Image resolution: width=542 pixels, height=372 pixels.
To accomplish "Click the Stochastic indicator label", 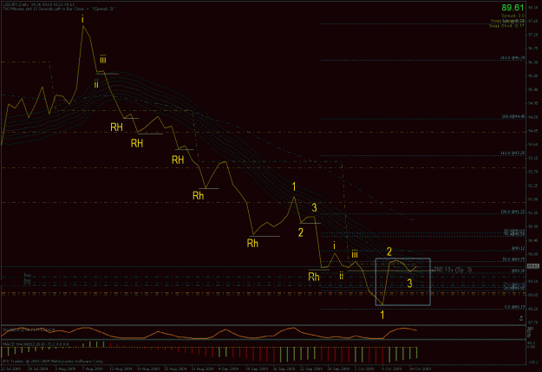I will tap(29, 330).
